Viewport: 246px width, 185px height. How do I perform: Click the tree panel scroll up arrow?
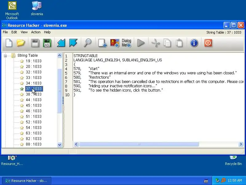pos(59,55)
